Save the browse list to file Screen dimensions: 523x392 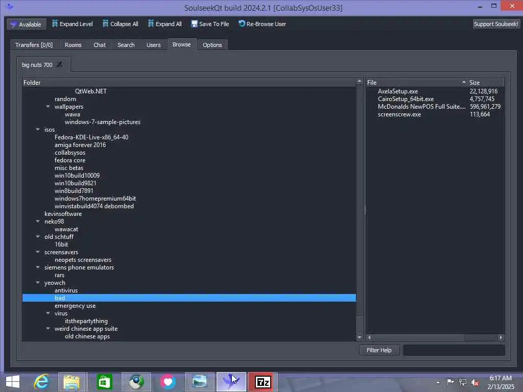pos(210,24)
